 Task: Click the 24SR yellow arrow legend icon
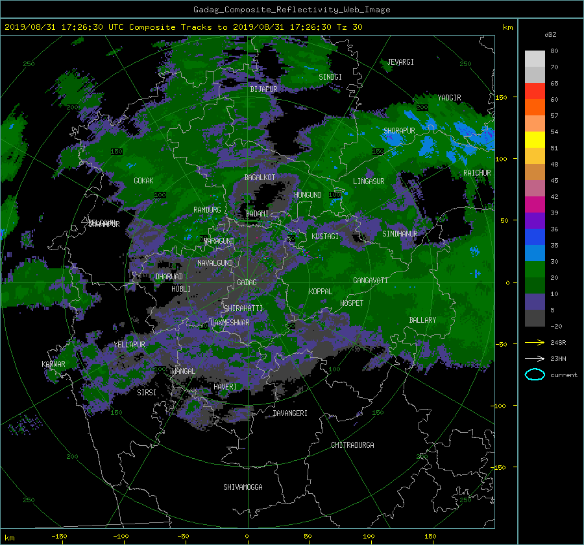click(535, 342)
